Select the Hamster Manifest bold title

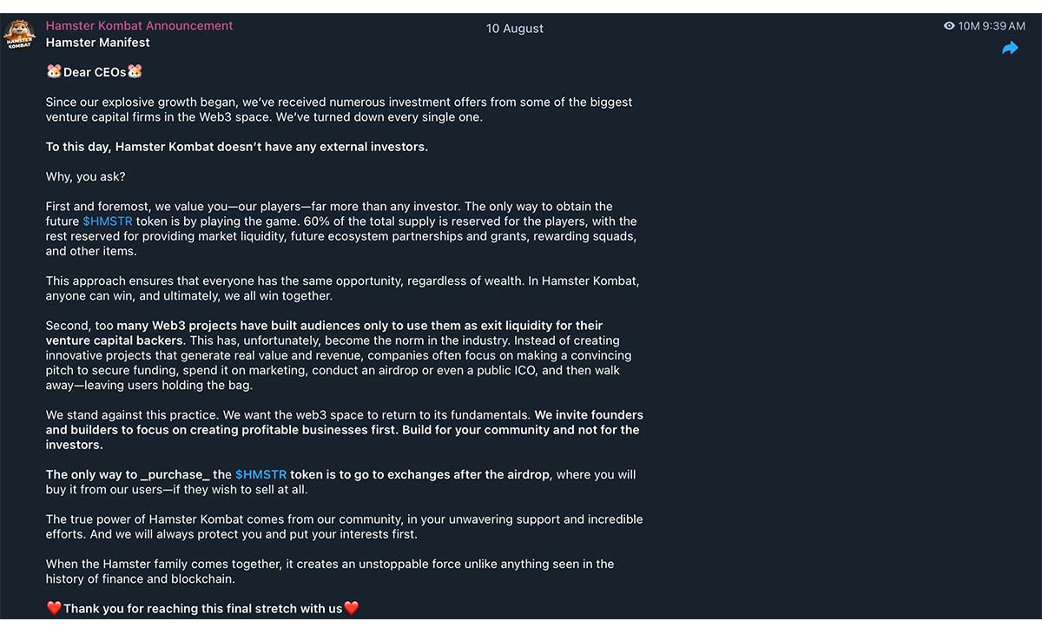[x=97, y=42]
